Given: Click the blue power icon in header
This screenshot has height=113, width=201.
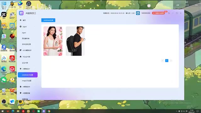Looking at the screenshot, I should click(x=138, y=13).
